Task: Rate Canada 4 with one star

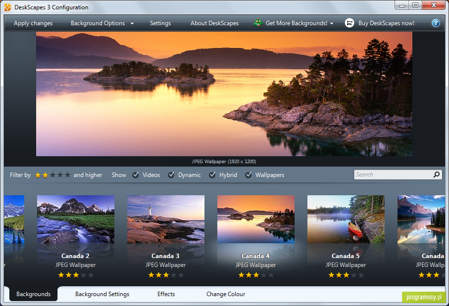Action: pyautogui.click(x=242, y=275)
